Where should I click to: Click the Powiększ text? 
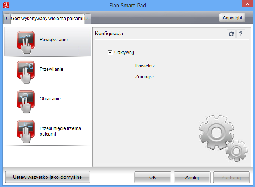(145, 66)
